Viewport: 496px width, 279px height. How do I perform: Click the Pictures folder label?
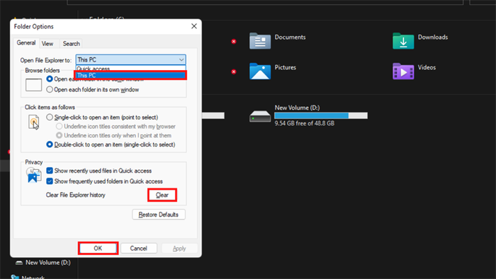286,67
